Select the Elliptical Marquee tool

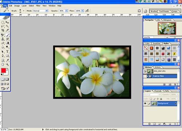(x=3, y=23)
